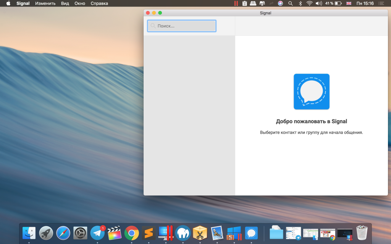This screenshot has height=244, width=391.
Task: Launch Launchpad rocket icon in the Dock
Action: click(46, 233)
